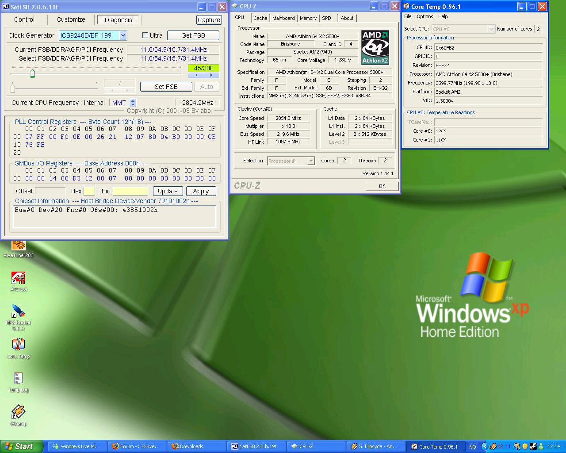Viewport: 566px width, 453px height.
Task: Click the Number of cores field showing 2
Action: 538,29
